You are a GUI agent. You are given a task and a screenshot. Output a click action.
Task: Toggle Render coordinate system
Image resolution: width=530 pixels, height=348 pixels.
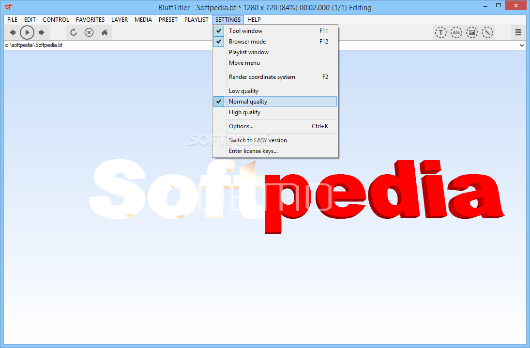275,77
